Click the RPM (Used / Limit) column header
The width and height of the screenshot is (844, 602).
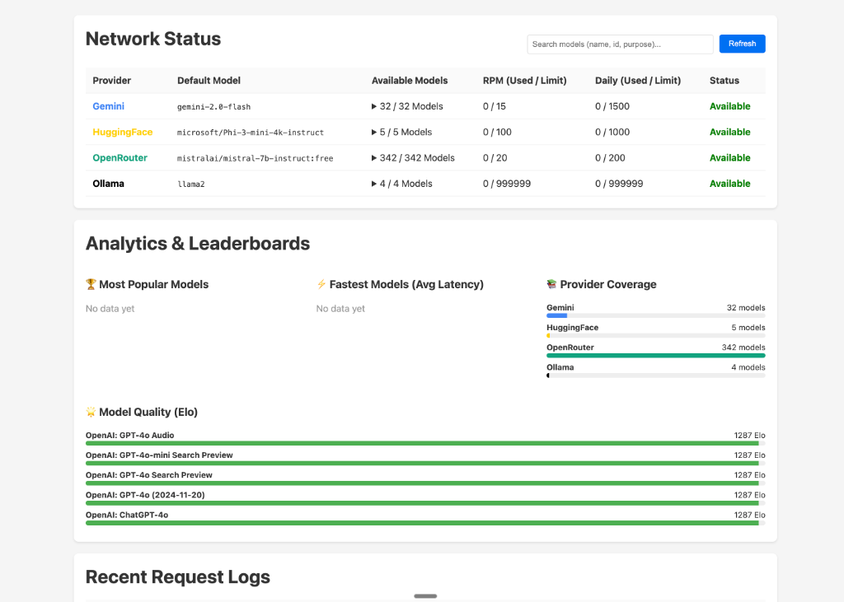tap(525, 81)
